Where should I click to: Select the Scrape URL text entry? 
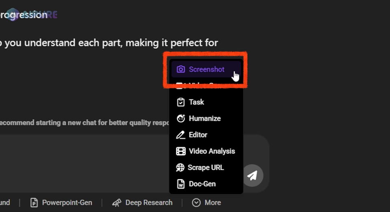tap(206, 167)
